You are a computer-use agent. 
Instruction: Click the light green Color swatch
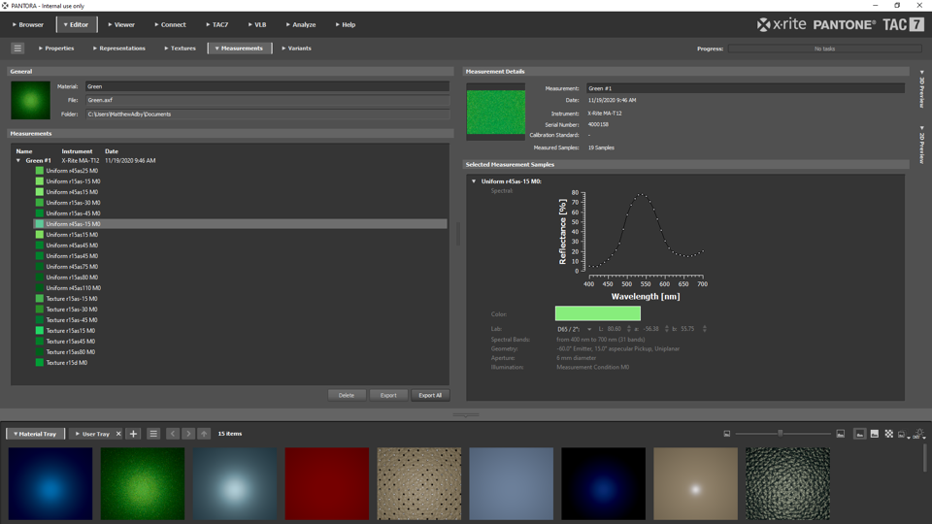point(597,313)
